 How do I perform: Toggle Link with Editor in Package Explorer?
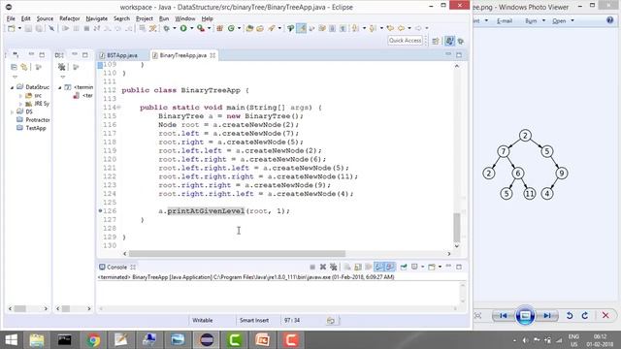[24, 67]
